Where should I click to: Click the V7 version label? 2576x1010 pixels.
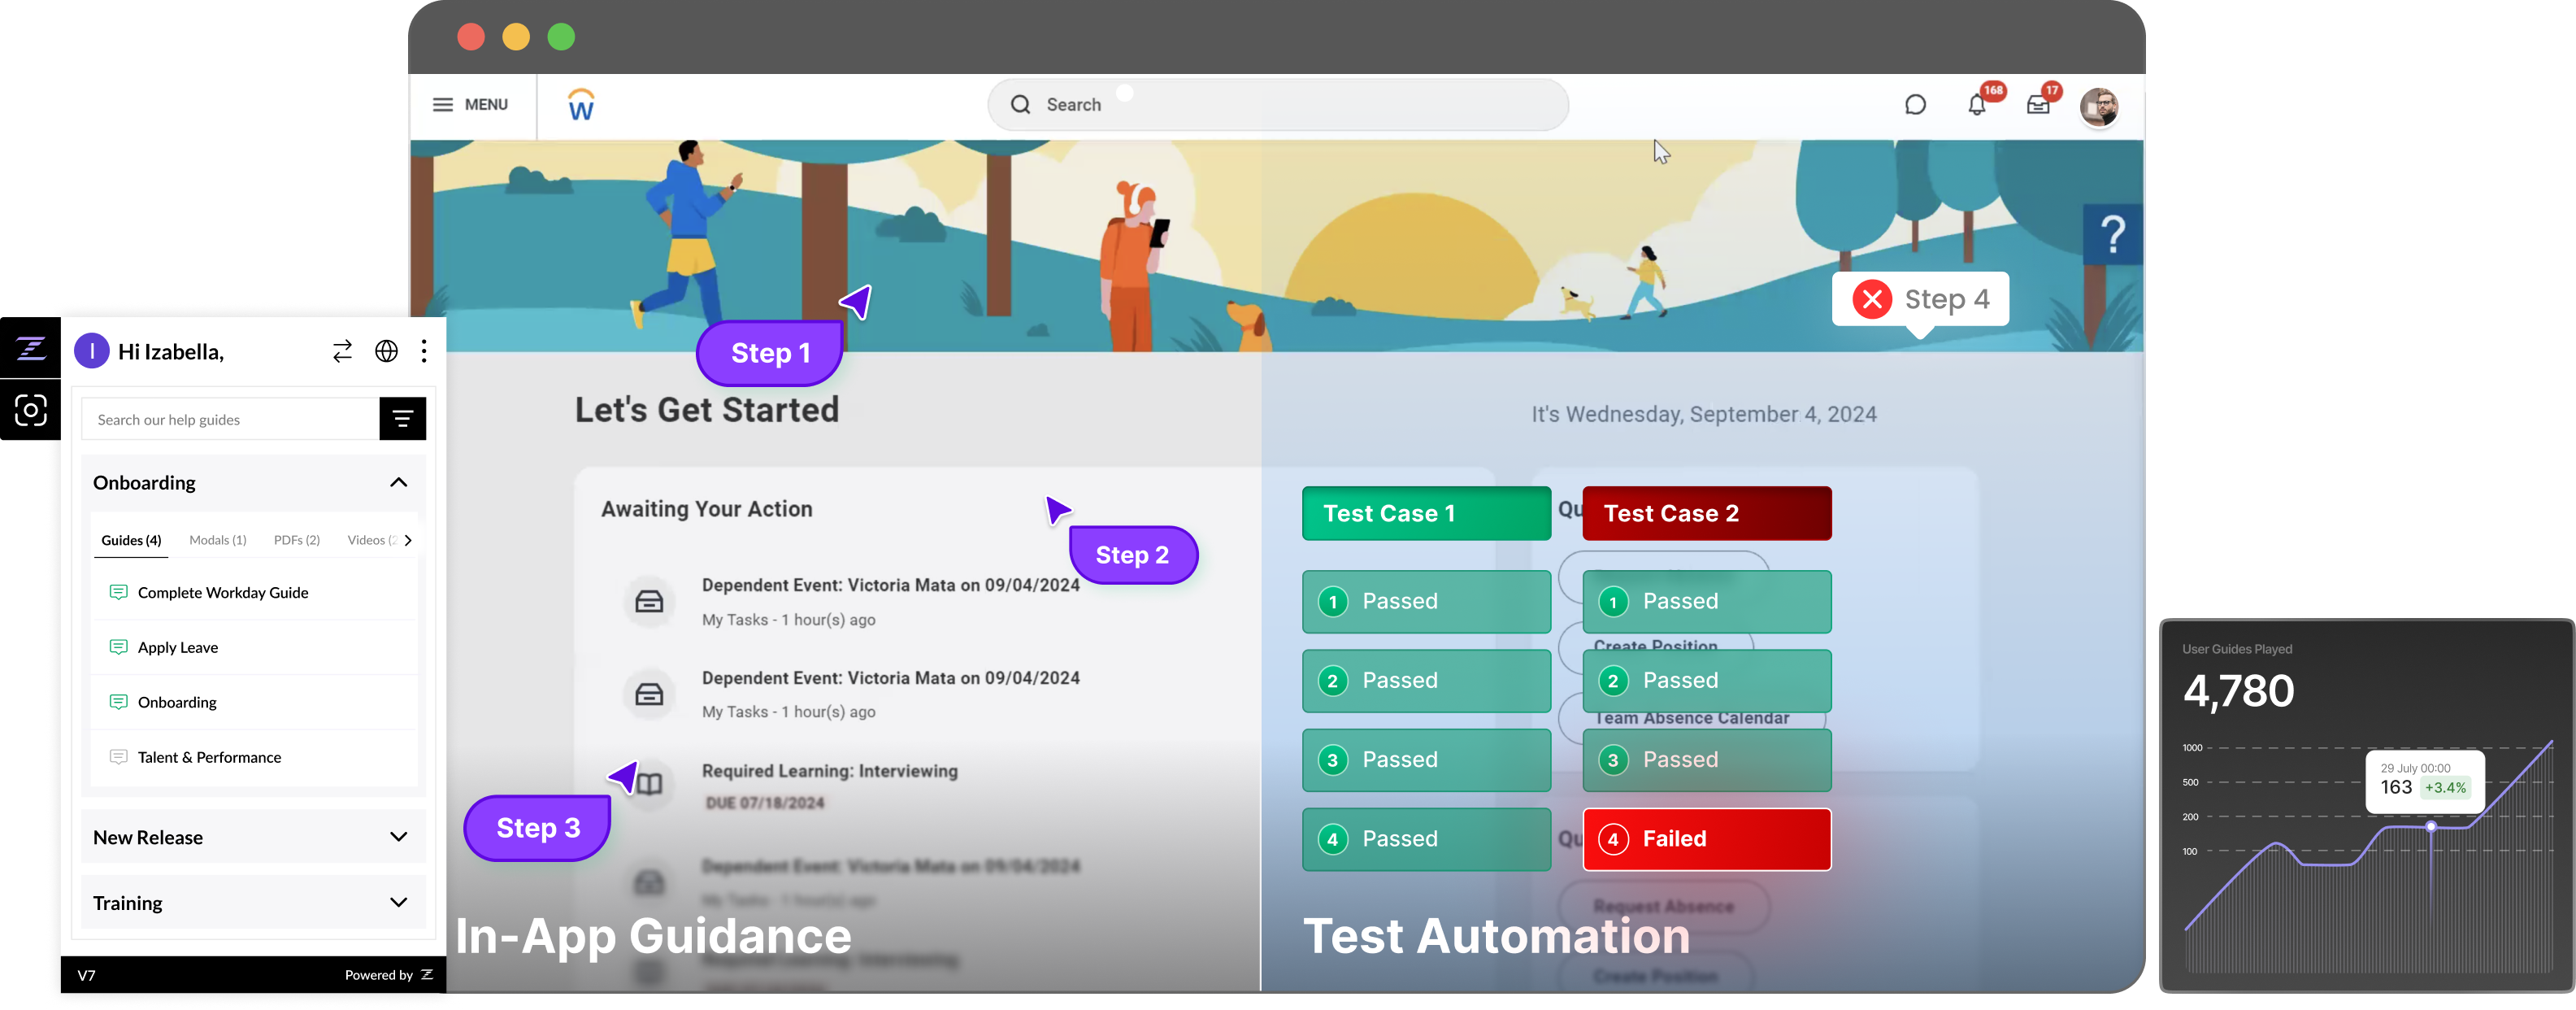tap(87, 975)
